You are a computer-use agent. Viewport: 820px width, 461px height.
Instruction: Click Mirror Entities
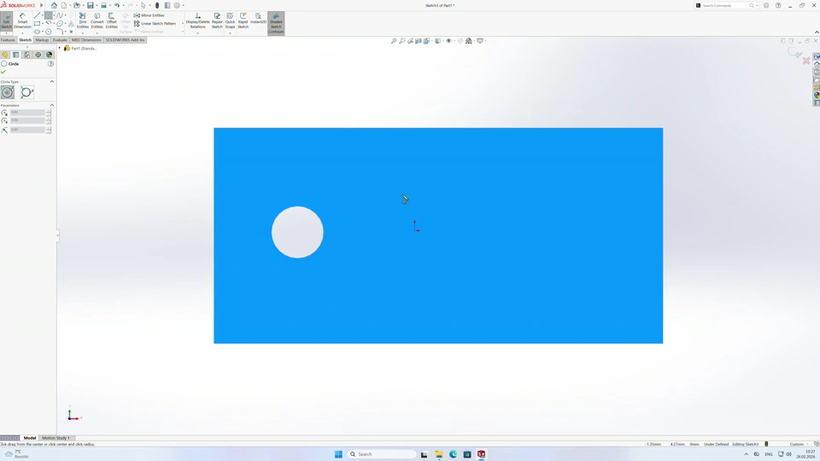point(149,15)
